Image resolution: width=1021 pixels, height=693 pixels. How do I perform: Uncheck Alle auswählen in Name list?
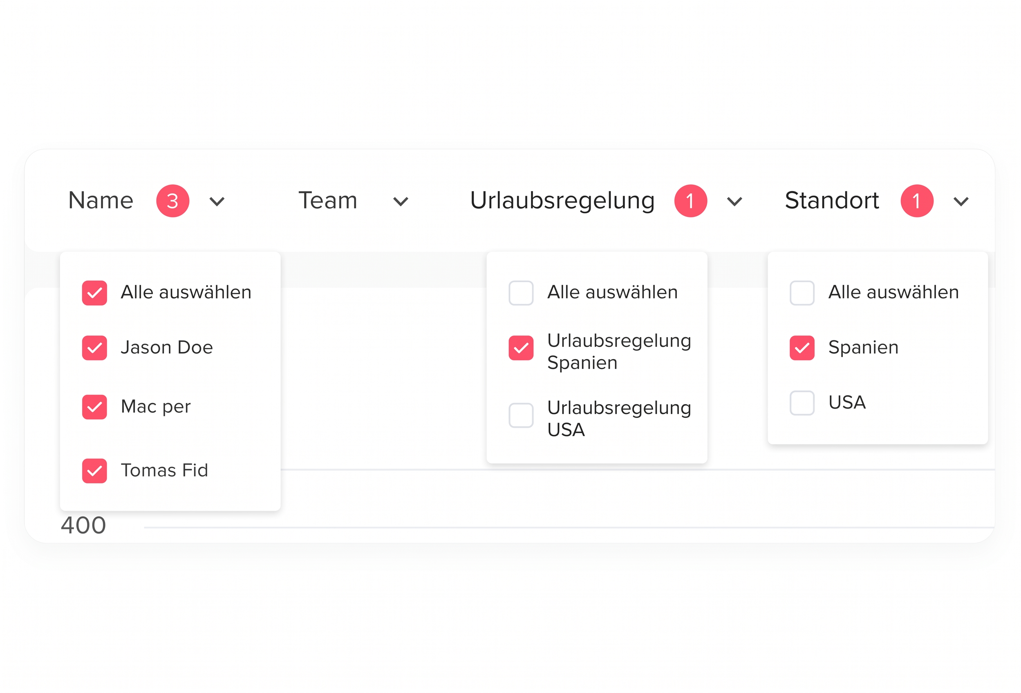click(94, 293)
